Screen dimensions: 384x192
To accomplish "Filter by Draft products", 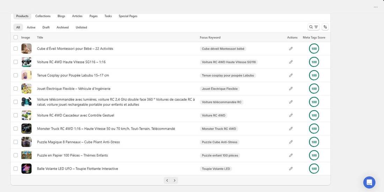I will [x=46, y=28].
